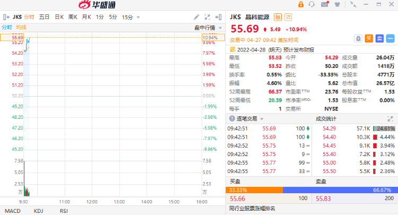Viewport: 398px width, 215px height.
Task: Click the orange 买 buy button
Action: (x=369, y=38)
